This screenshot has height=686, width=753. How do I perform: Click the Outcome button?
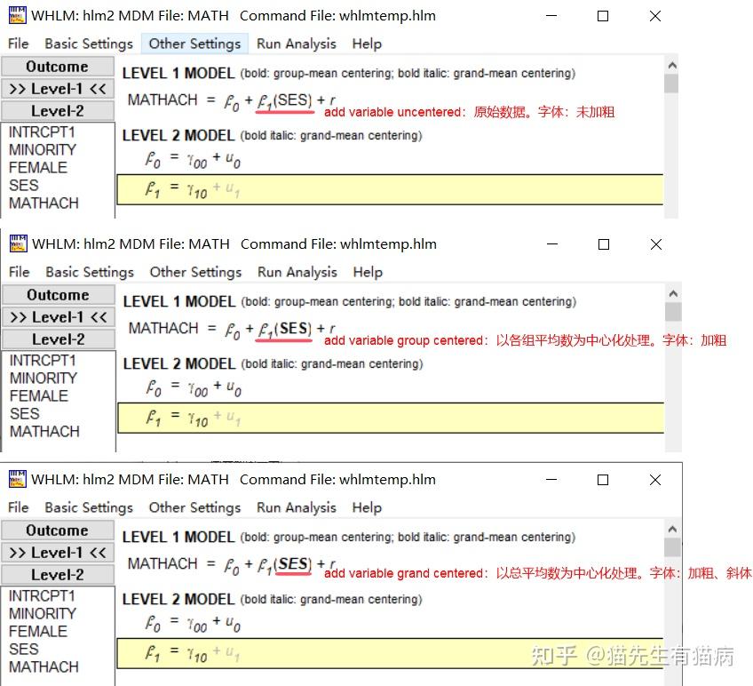coord(57,66)
